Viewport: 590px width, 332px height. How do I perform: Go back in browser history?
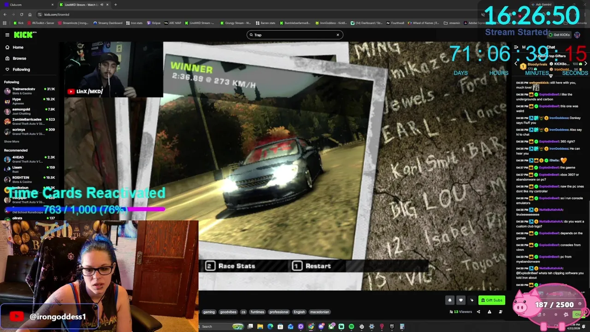pyautogui.click(x=5, y=14)
